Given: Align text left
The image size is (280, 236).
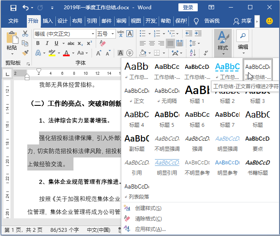Looking at the screenshot, I should [x=142, y=43].
